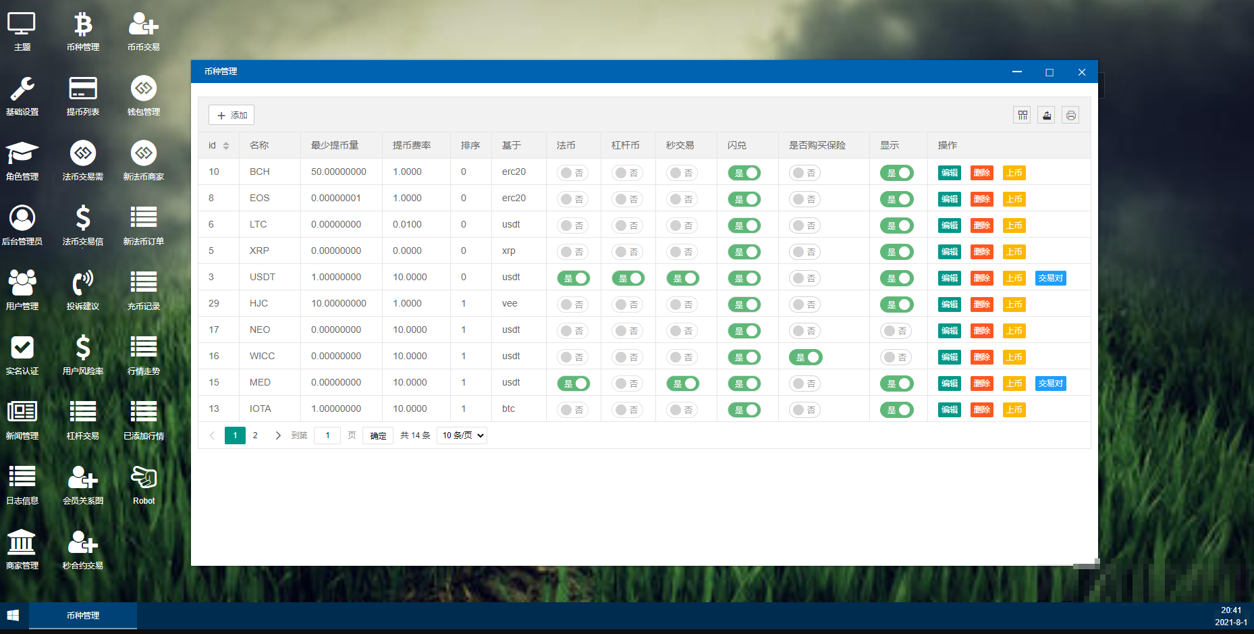The width and height of the screenshot is (1254, 634).
Task: Sort by the id column arrows
Action: point(226,146)
